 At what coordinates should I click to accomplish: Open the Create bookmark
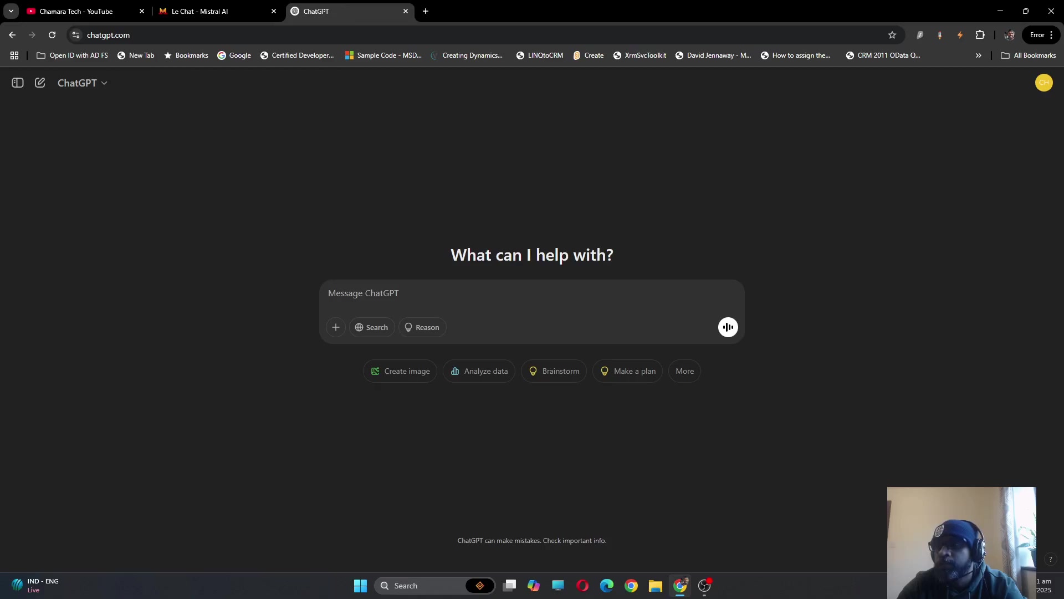pos(589,55)
